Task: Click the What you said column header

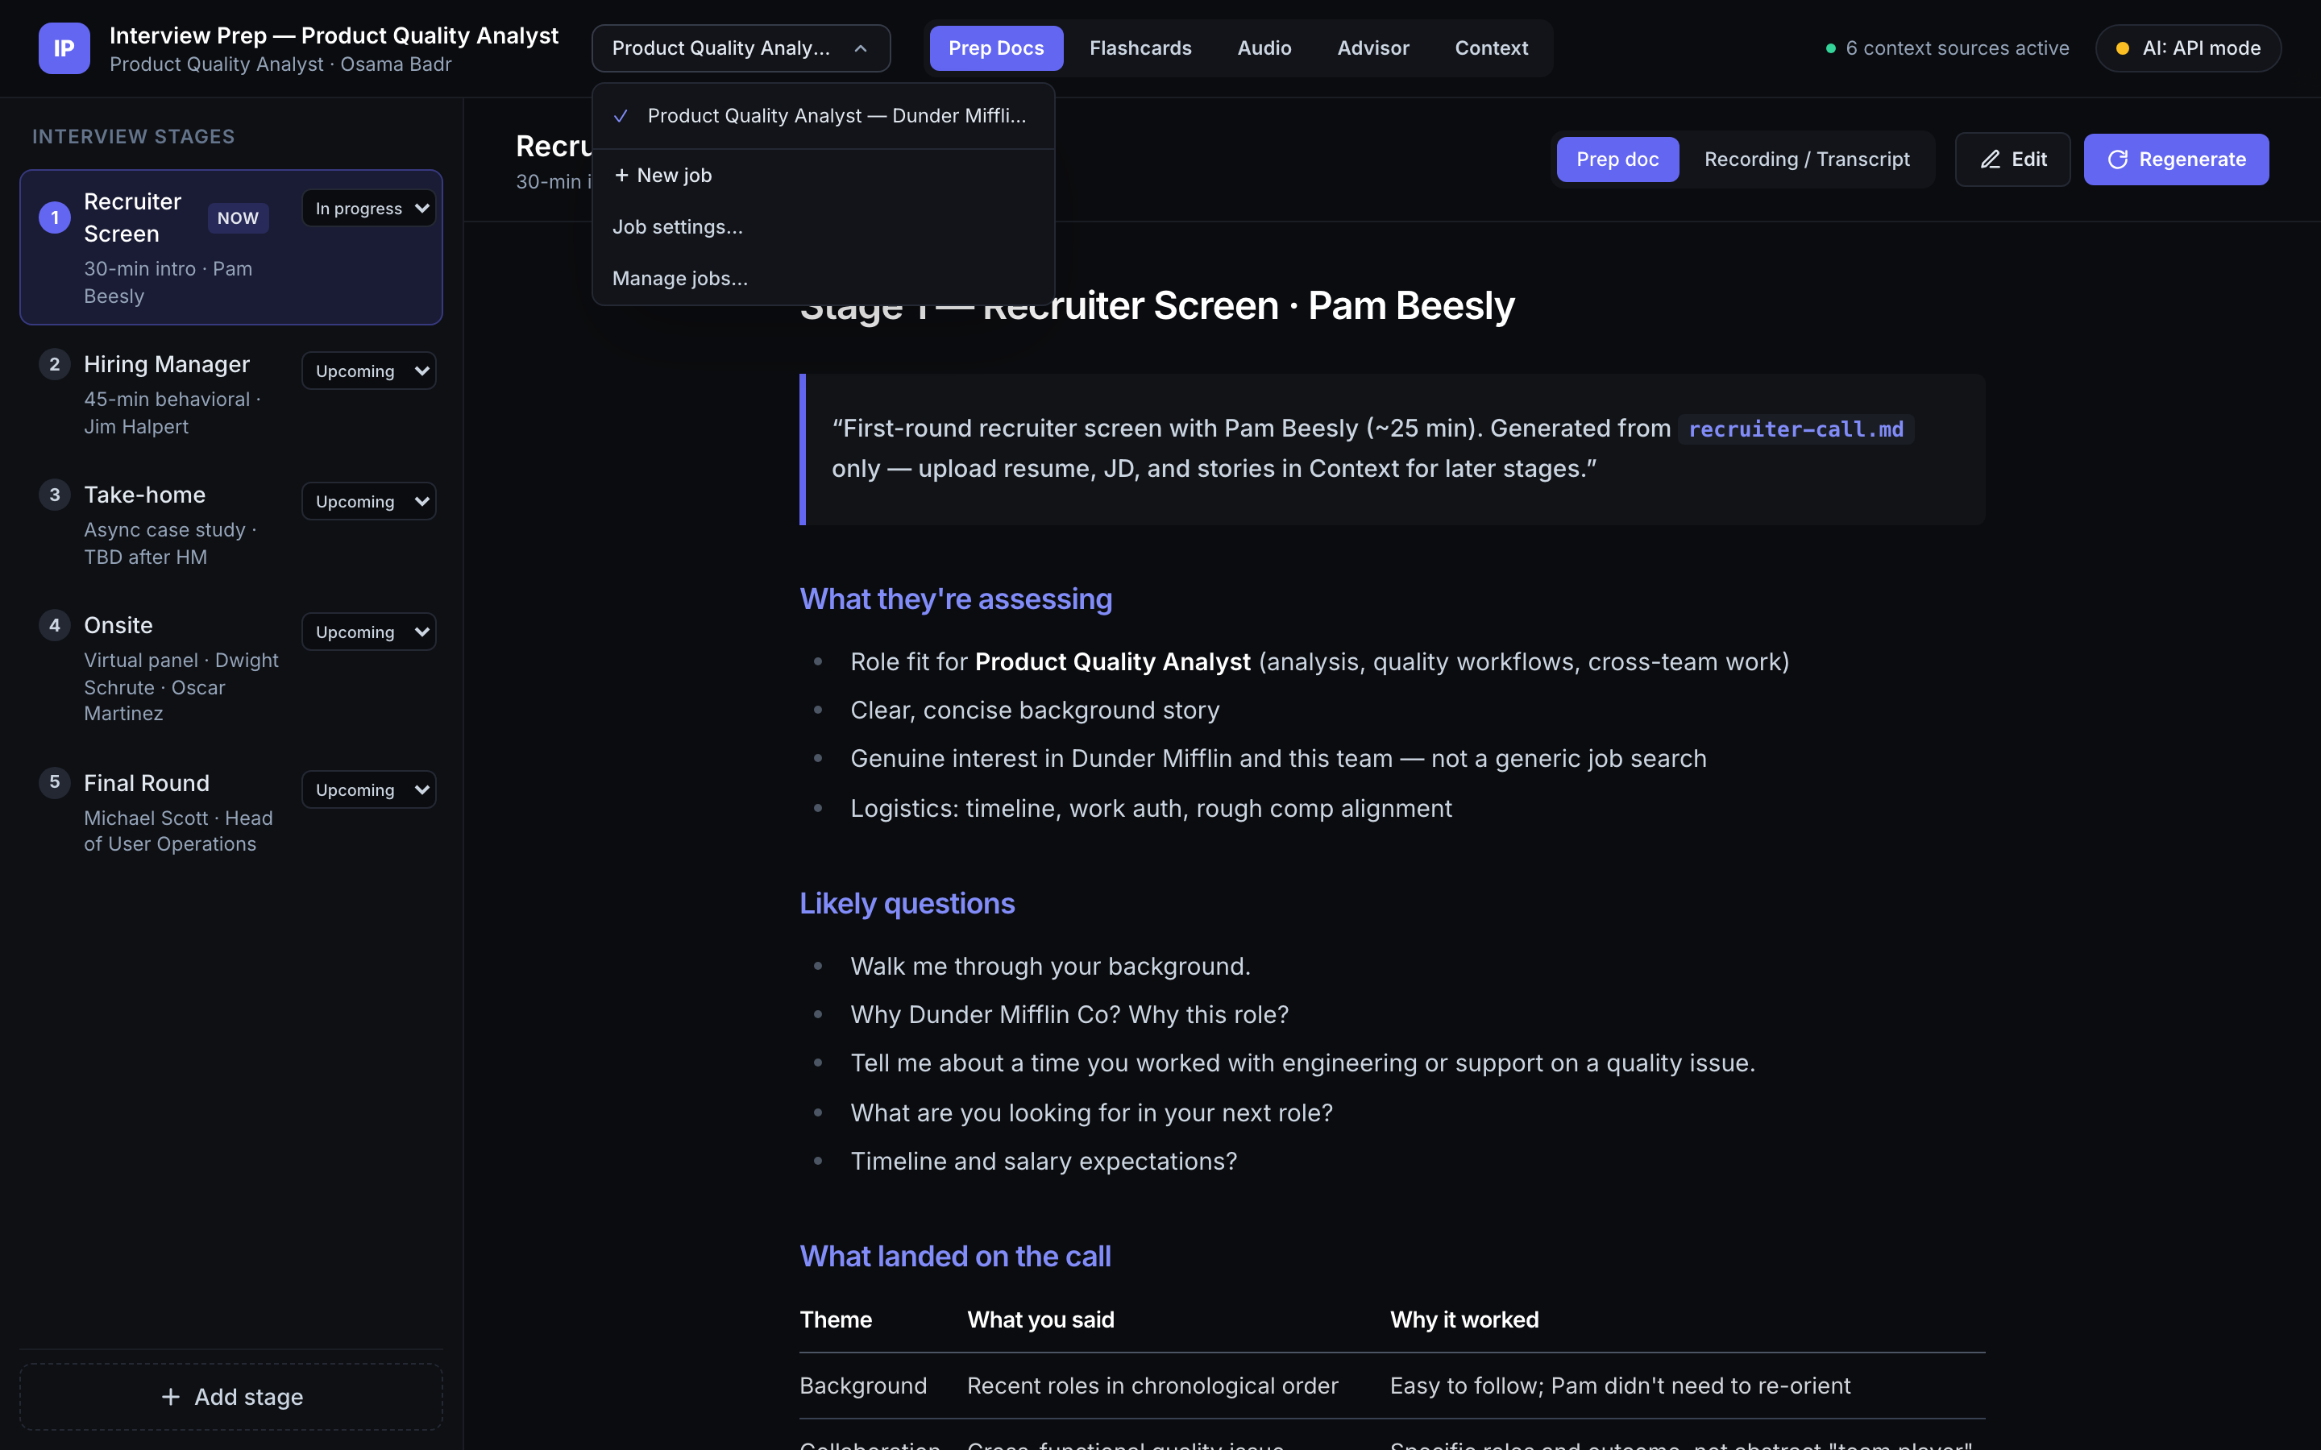Action: point(1040,1319)
